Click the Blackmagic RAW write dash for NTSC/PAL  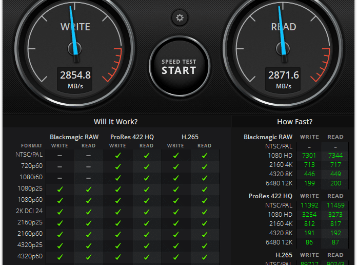click(x=60, y=156)
